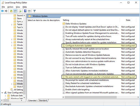Select Specify intranet Microsoft update service location
Viewport: 140px width, 106px height.
99,49
